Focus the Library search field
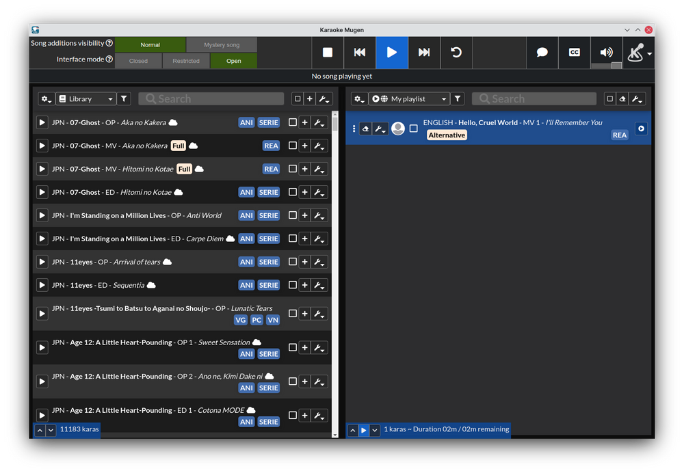The width and height of the screenshot is (684, 473). 211,99
